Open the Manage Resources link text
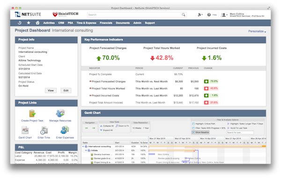 [60, 121]
